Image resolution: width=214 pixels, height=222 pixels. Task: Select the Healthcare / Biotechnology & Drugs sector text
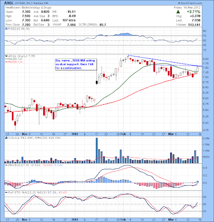[28, 8]
